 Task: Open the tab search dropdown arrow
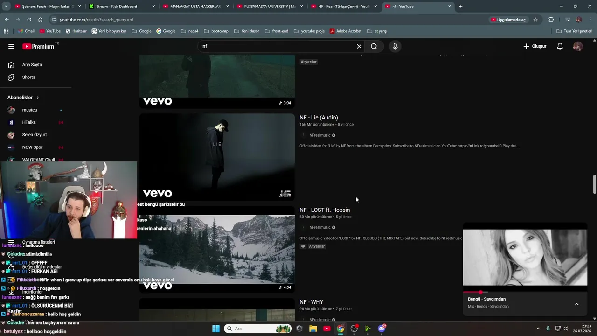6,7
